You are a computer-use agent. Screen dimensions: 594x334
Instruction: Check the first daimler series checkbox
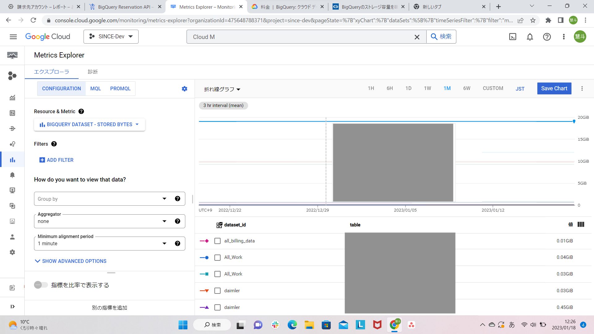point(217,291)
